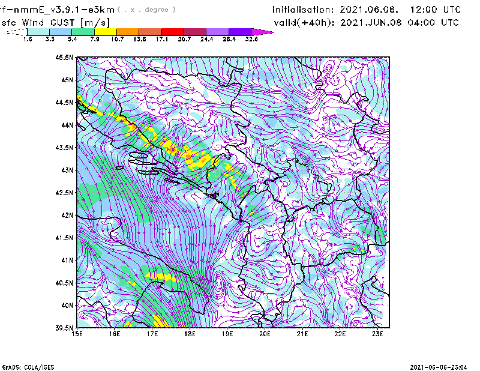480x371 pixels.
Task: Pick the red 17.1–20.7 legend swatch
Action: pos(173,32)
